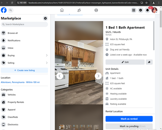Open Marketplace Inbox item
The width and height of the screenshot is (162, 130).
tap(24, 48)
